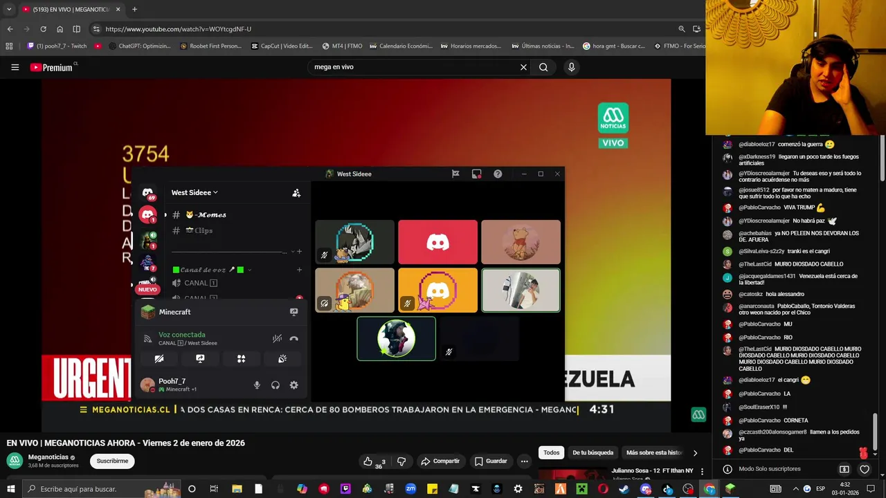Select orange Discord avatar participant tile
Screen dimensions: 886x498
(437, 290)
